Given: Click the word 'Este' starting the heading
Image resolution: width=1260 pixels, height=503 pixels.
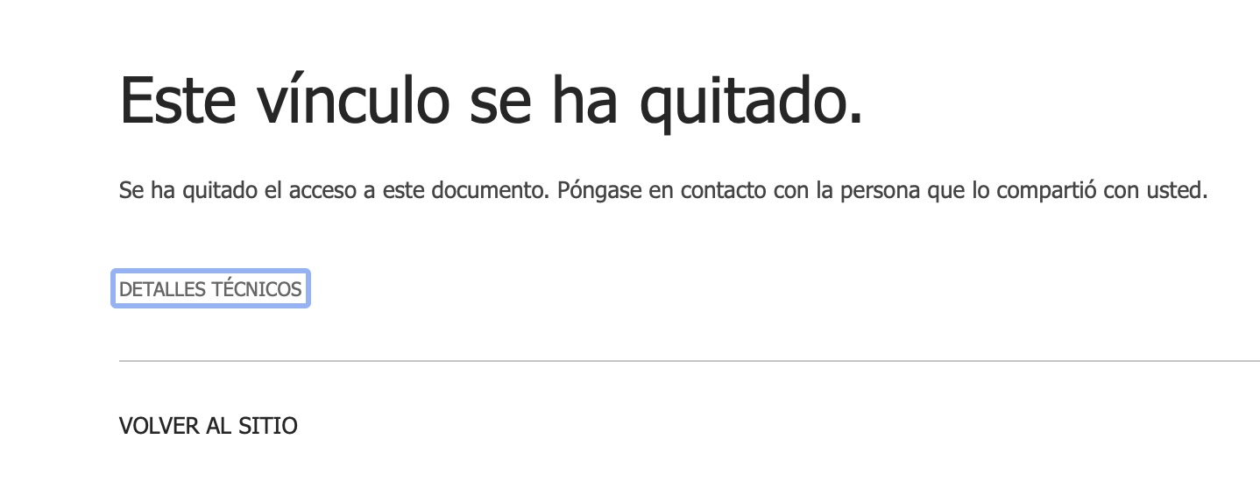Looking at the screenshot, I should click(178, 101).
